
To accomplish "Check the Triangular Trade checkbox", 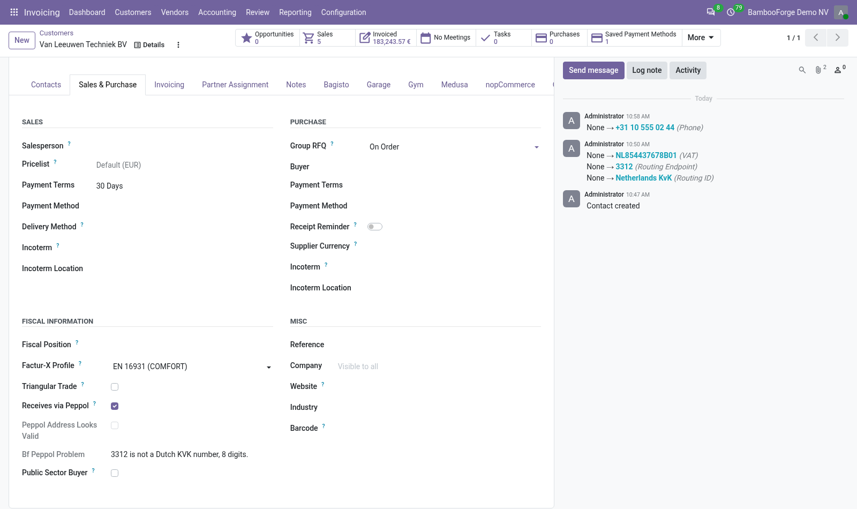I will [x=115, y=387].
